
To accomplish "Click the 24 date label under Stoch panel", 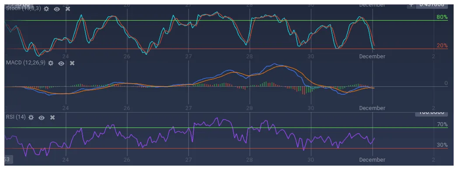I will point(66,56).
